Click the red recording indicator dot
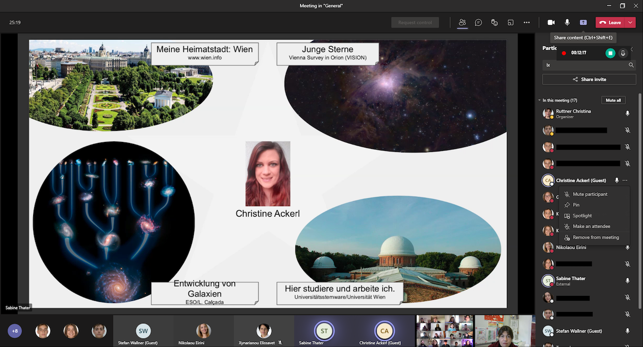 point(564,53)
